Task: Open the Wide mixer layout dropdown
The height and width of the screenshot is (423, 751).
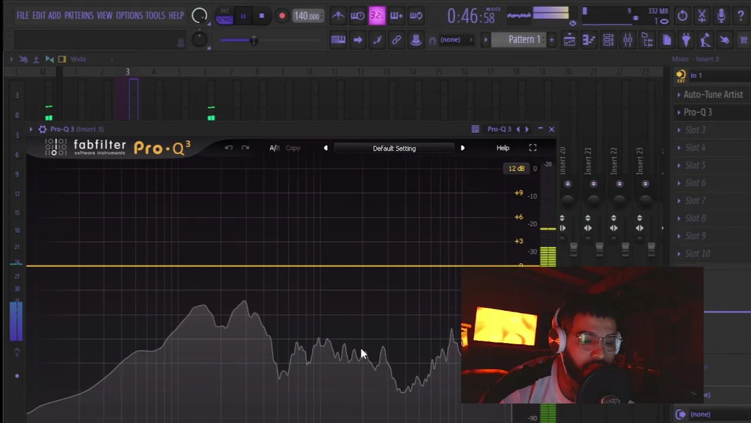Action: (79, 59)
